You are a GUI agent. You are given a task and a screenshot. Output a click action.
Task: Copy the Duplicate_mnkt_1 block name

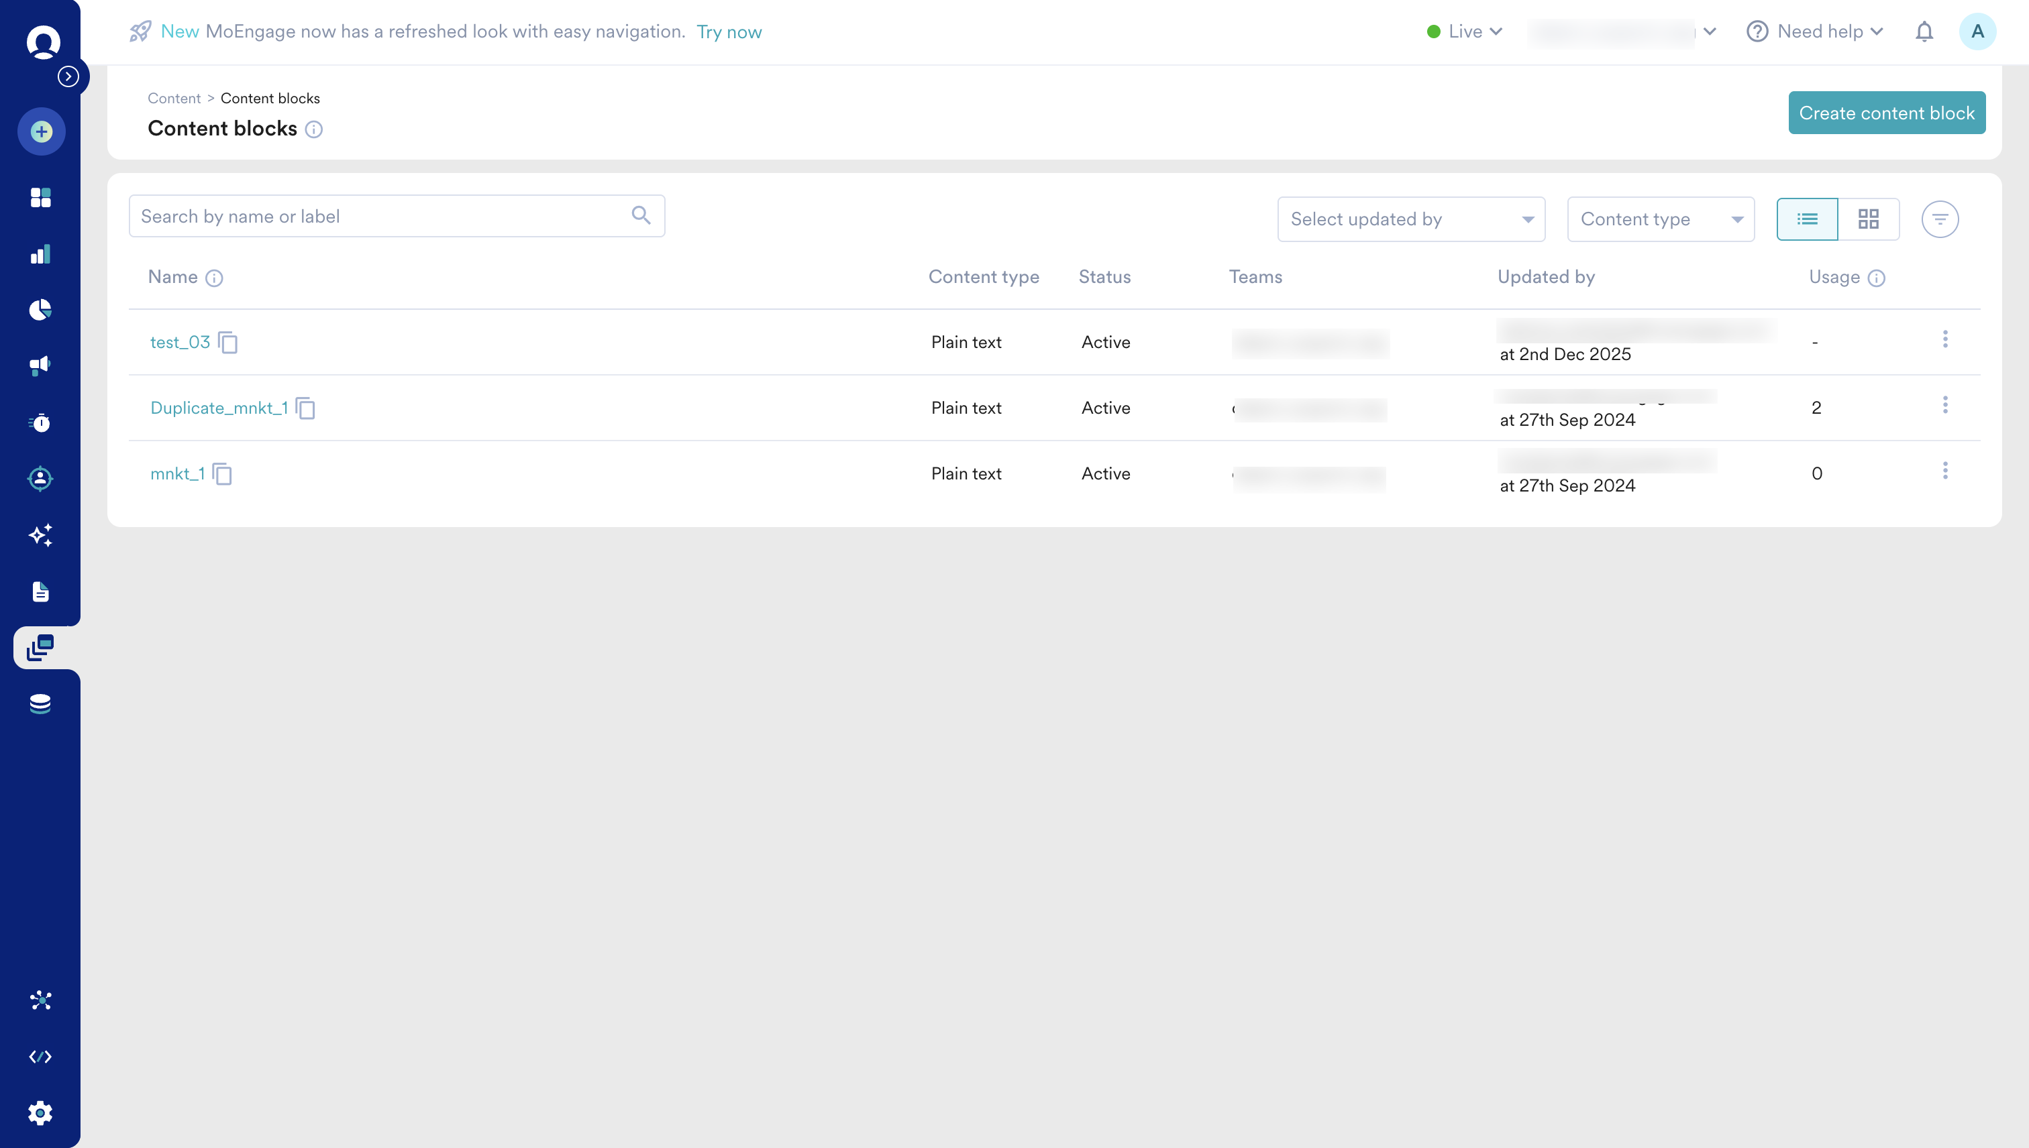click(x=305, y=408)
